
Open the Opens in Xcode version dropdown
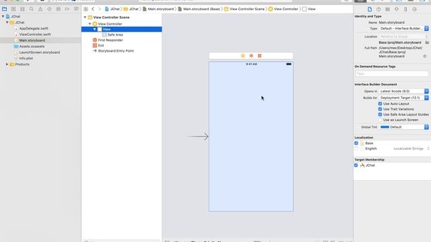pyautogui.click(x=403, y=91)
